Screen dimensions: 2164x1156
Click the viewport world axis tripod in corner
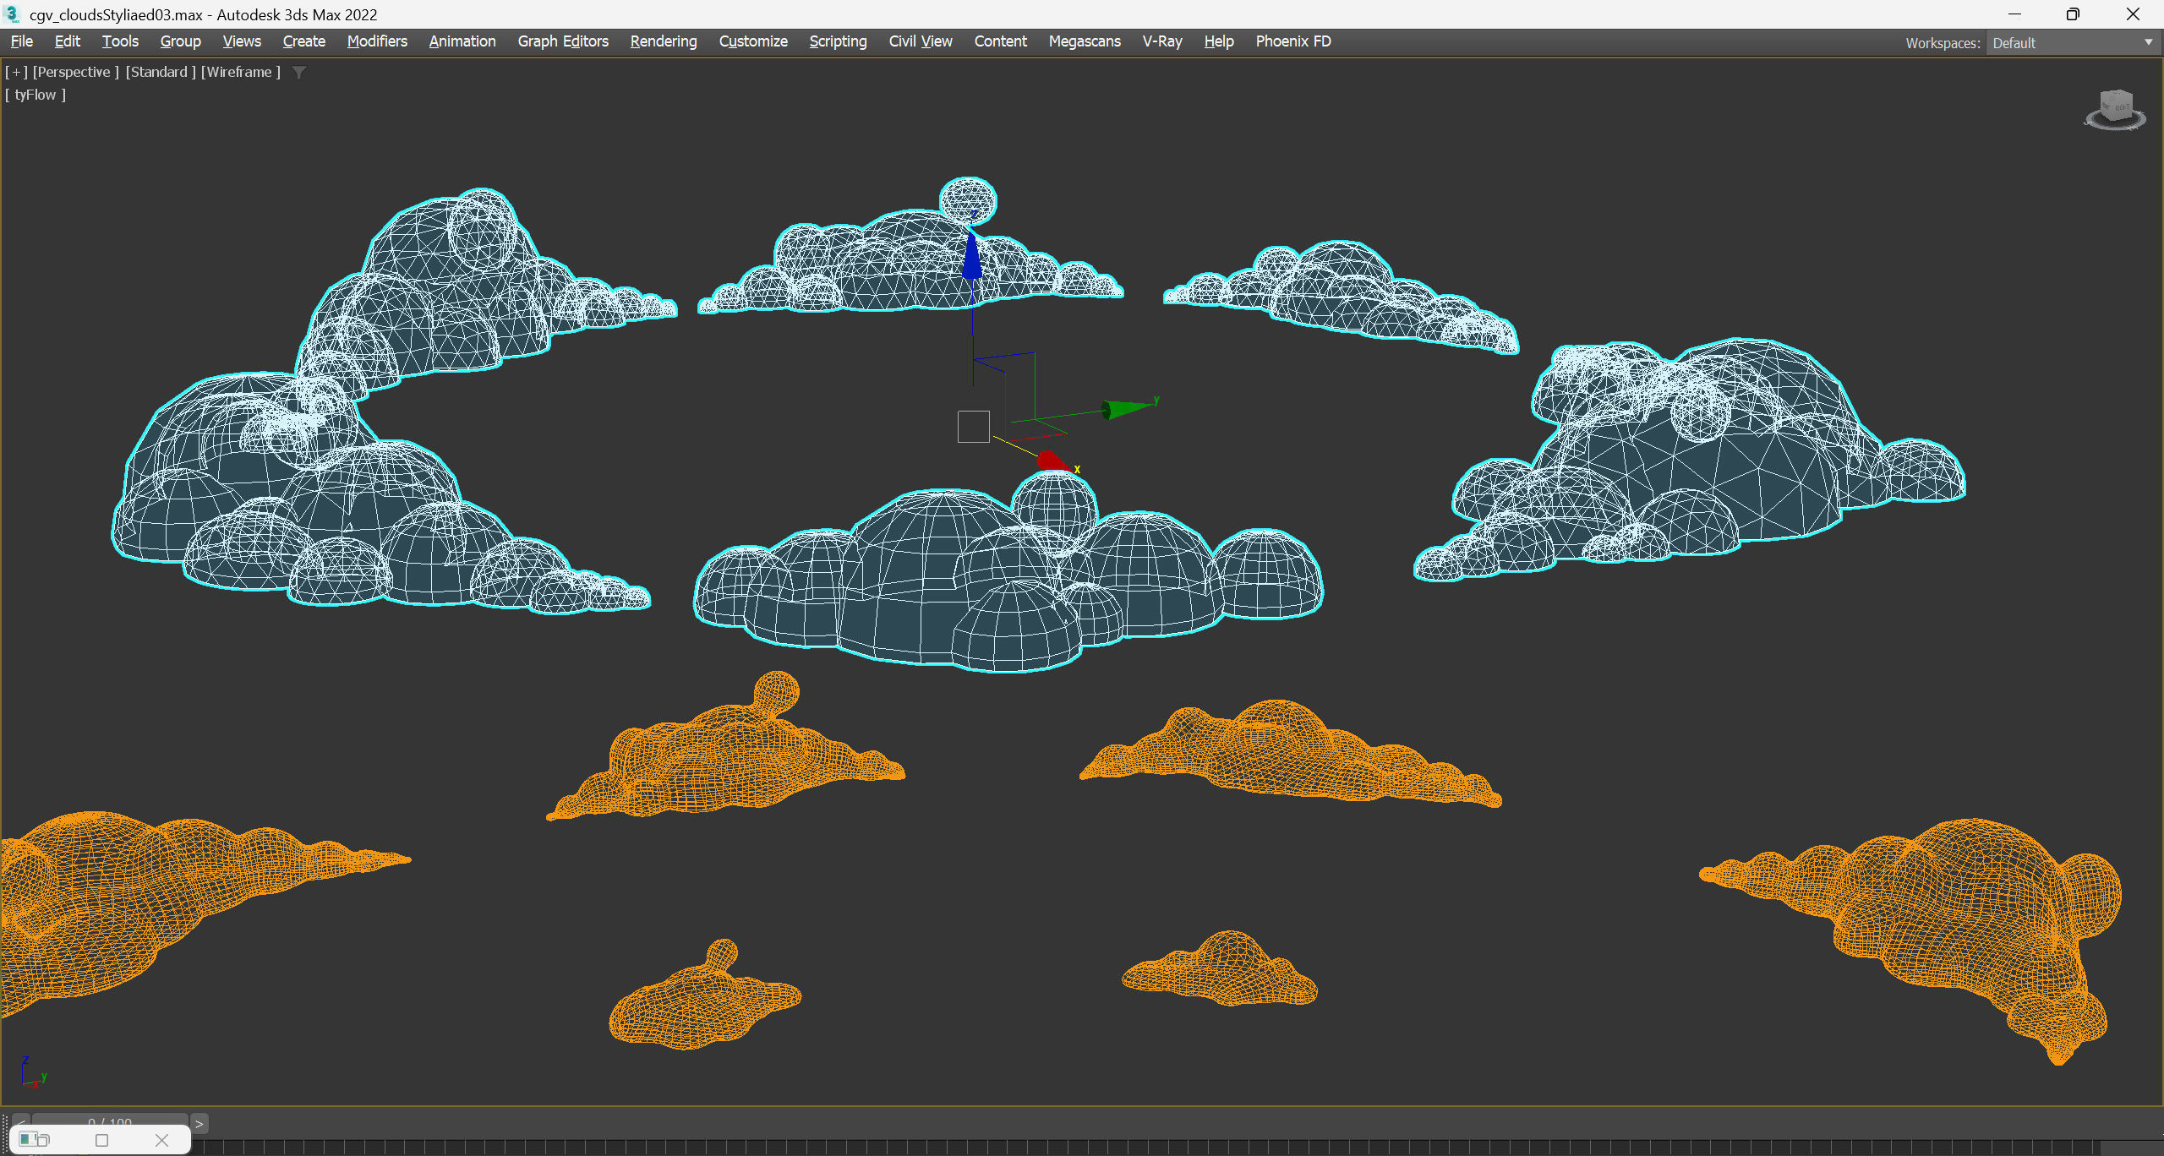[x=32, y=1073]
